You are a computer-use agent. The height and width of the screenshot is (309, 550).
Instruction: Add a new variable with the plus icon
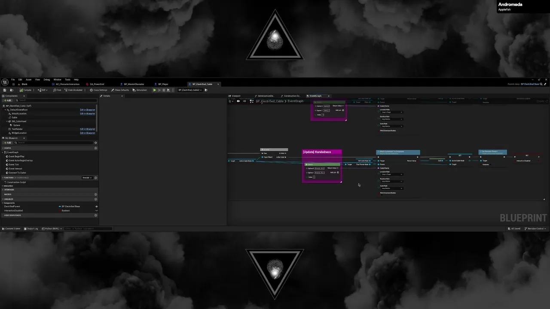click(x=95, y=199)
